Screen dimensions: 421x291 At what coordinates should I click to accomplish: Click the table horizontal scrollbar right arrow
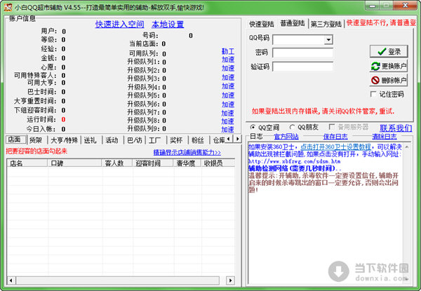pyautogui.click(x=230, y=280)
